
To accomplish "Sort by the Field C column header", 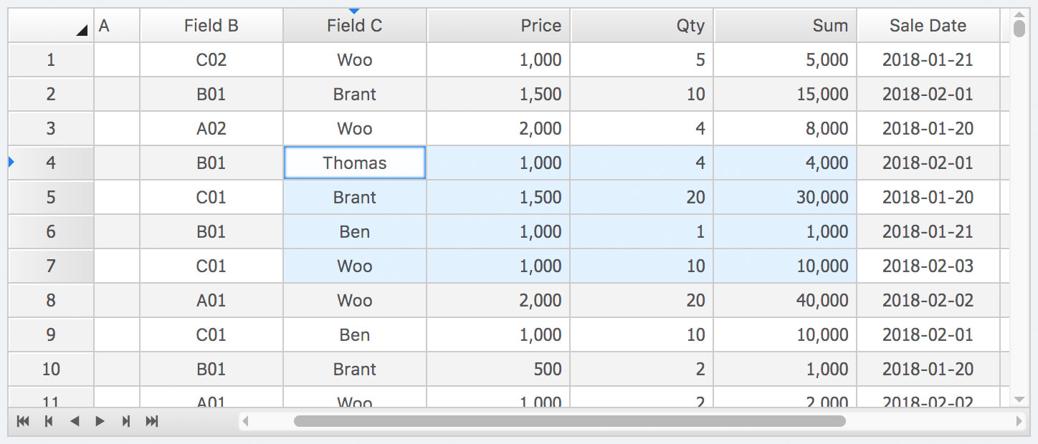I will click(355, 26).
